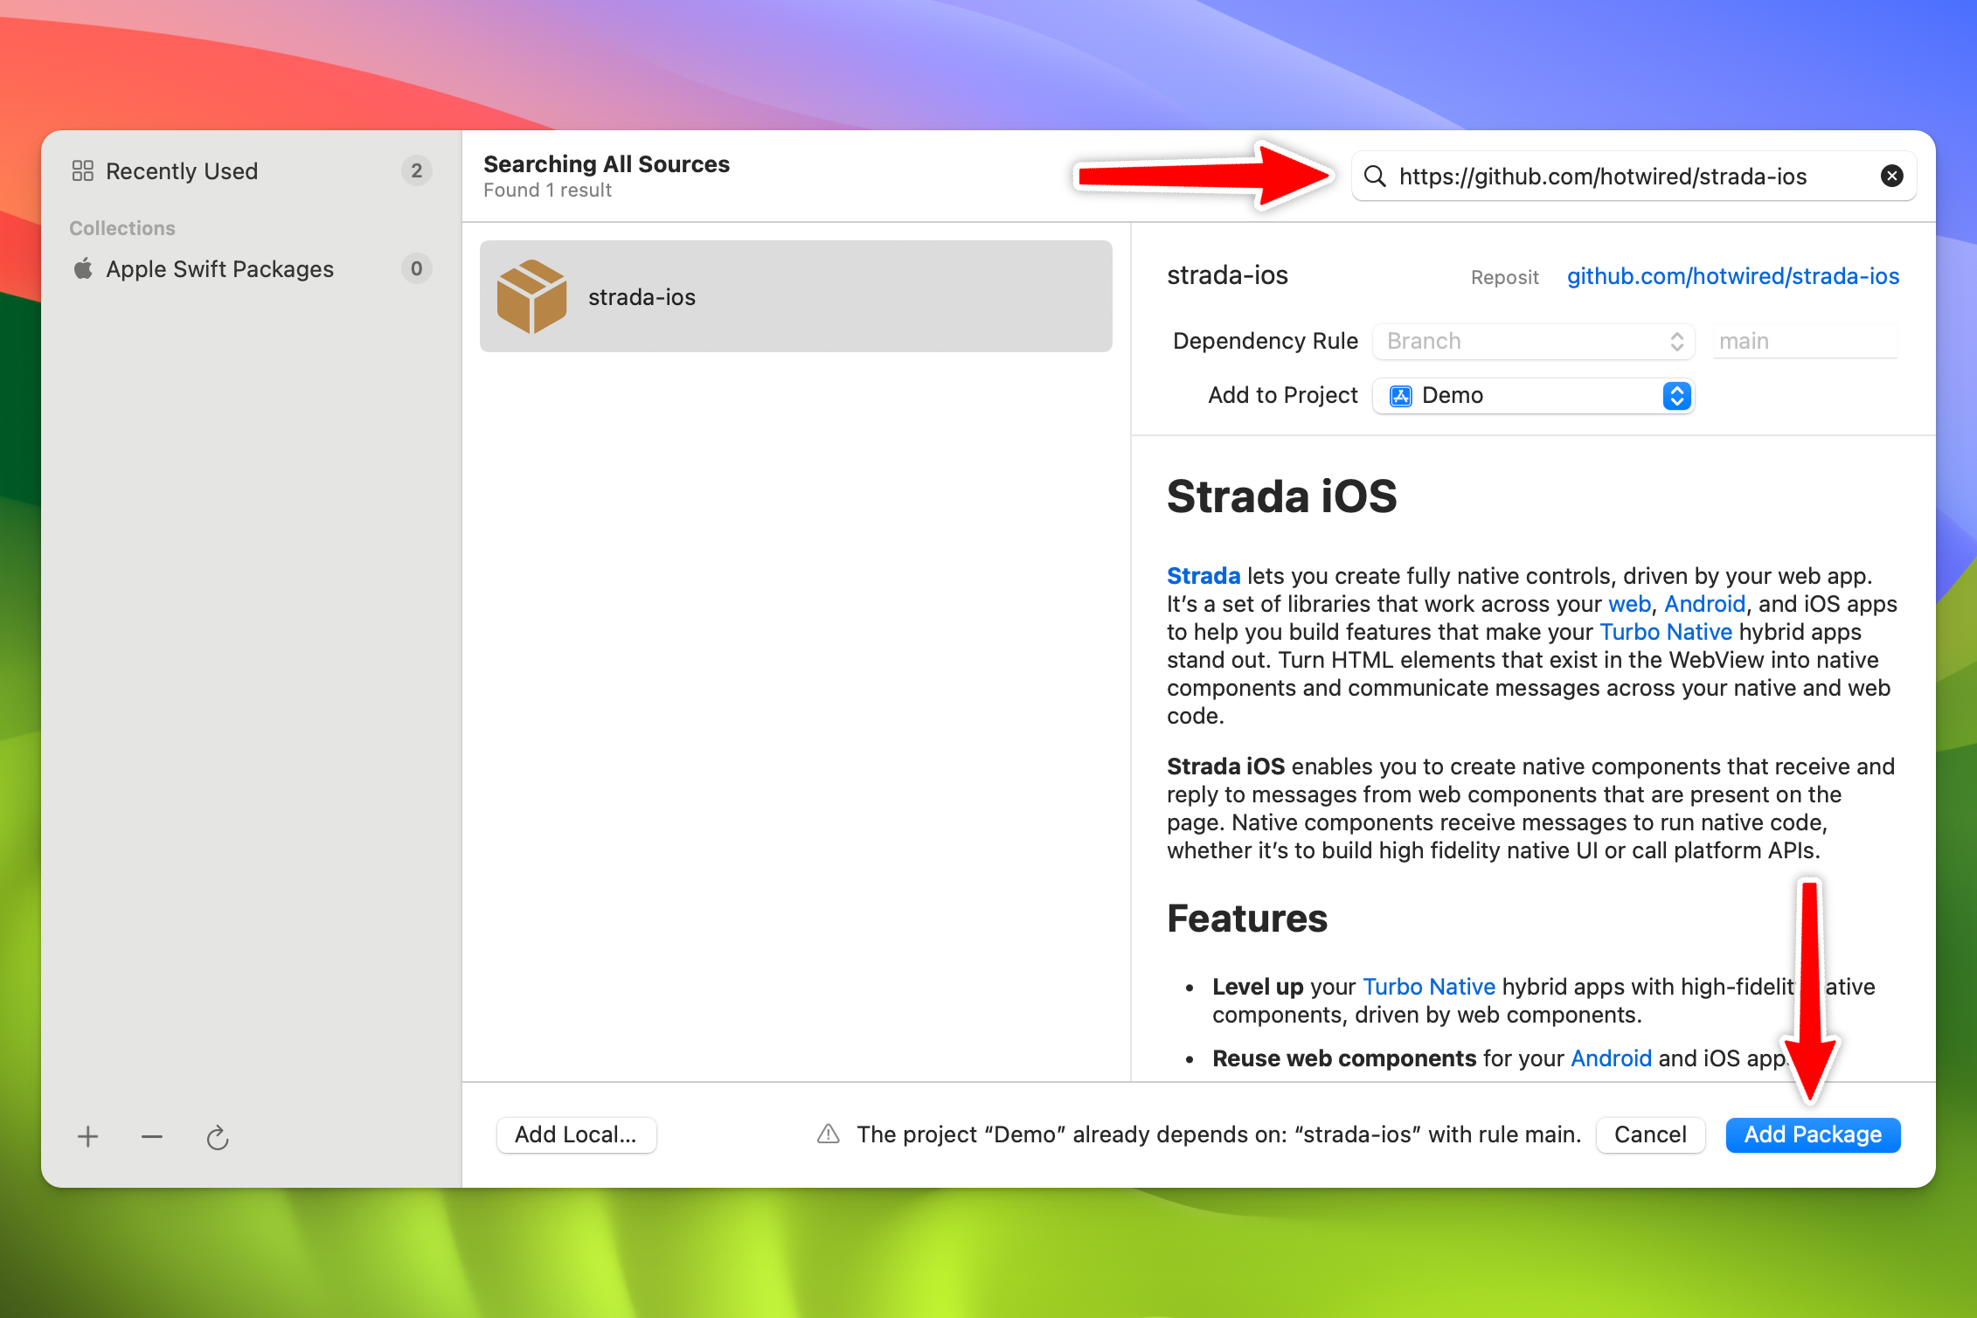The width and height of the screenshot is (1977, 1318).
Task: Click the Apple logo icon in Collections
Action: pos(83,268)
